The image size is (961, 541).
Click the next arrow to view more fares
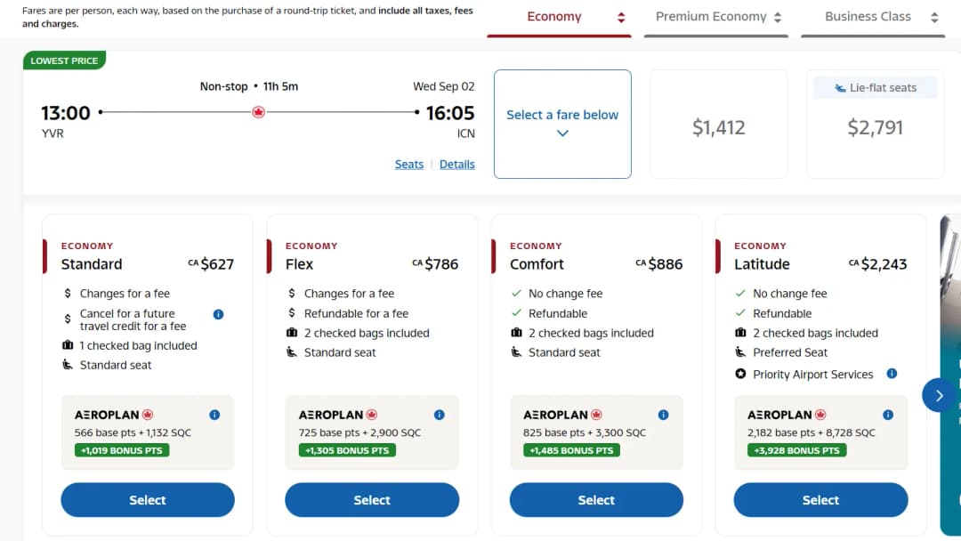pos(939,396)
